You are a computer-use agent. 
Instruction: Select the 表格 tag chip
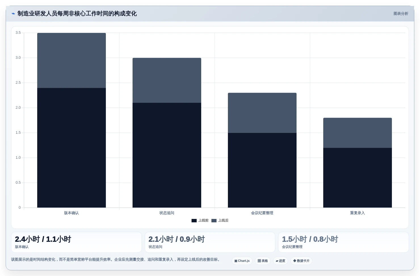263,261
